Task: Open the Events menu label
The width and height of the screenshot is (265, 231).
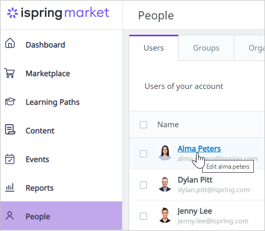Action: [x=37, y=159]
